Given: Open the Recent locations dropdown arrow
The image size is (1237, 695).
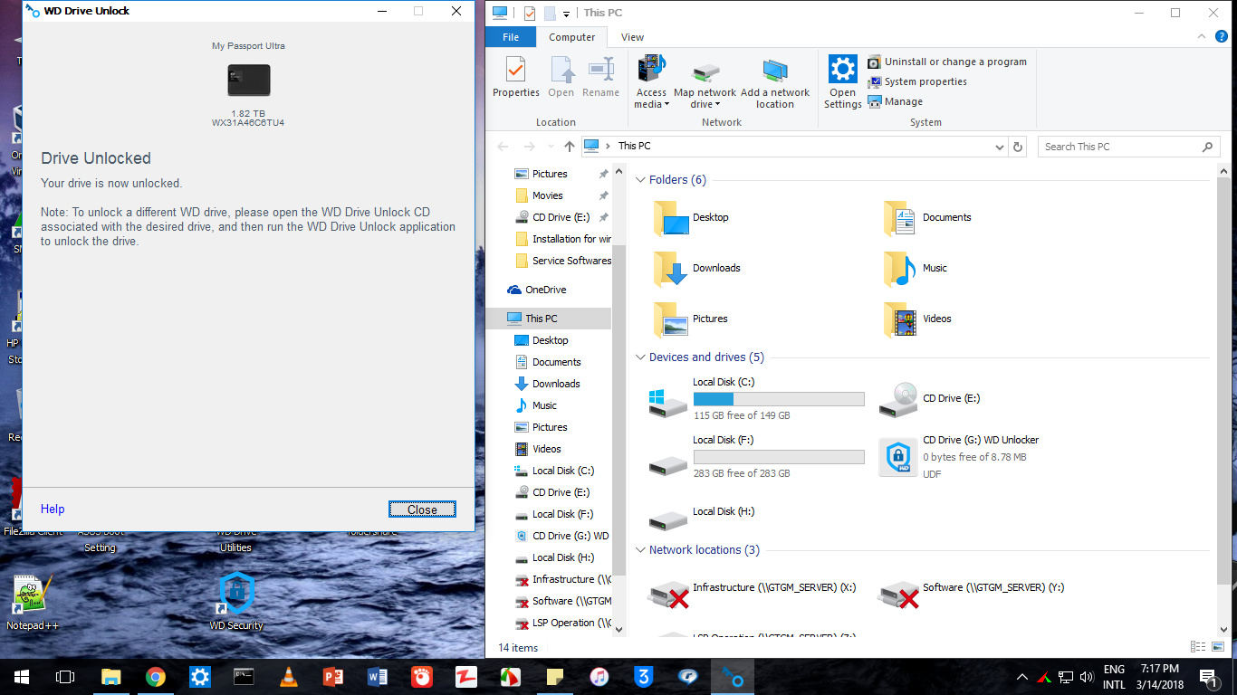Looking at the screenshot, I should click(x=549, y=147).
